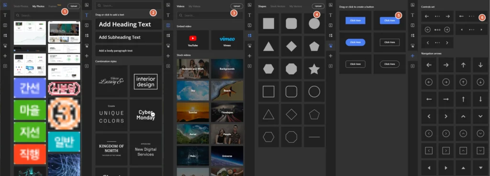
Task: Add the outlined pill-shaped Click Here button
Action: click(x=390, y=64)
